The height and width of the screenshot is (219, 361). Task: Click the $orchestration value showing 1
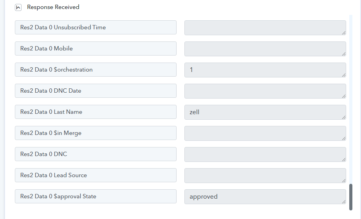[x=265, y=70]
